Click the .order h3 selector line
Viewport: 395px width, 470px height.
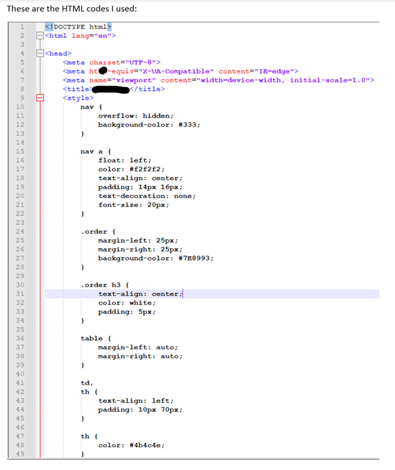(x=104, y=285)
